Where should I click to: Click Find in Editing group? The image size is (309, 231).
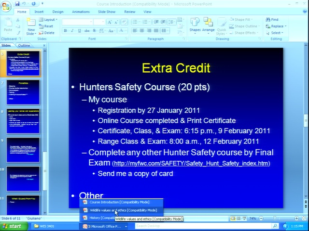click(272, 19)
